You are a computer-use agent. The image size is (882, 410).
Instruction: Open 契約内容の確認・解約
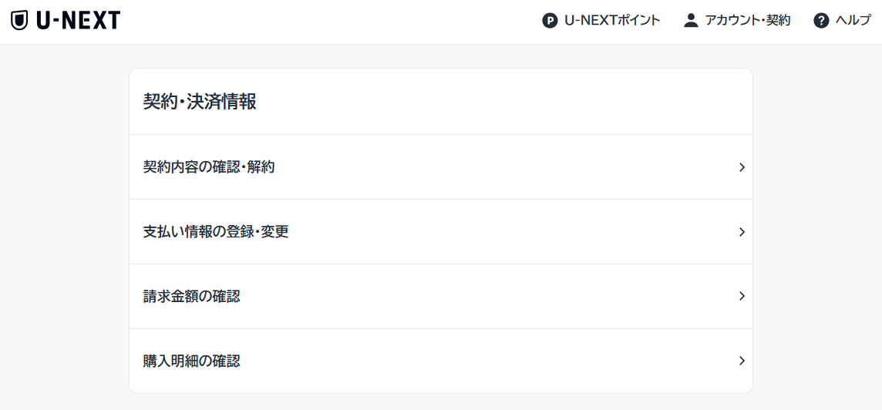click(209, 167)
